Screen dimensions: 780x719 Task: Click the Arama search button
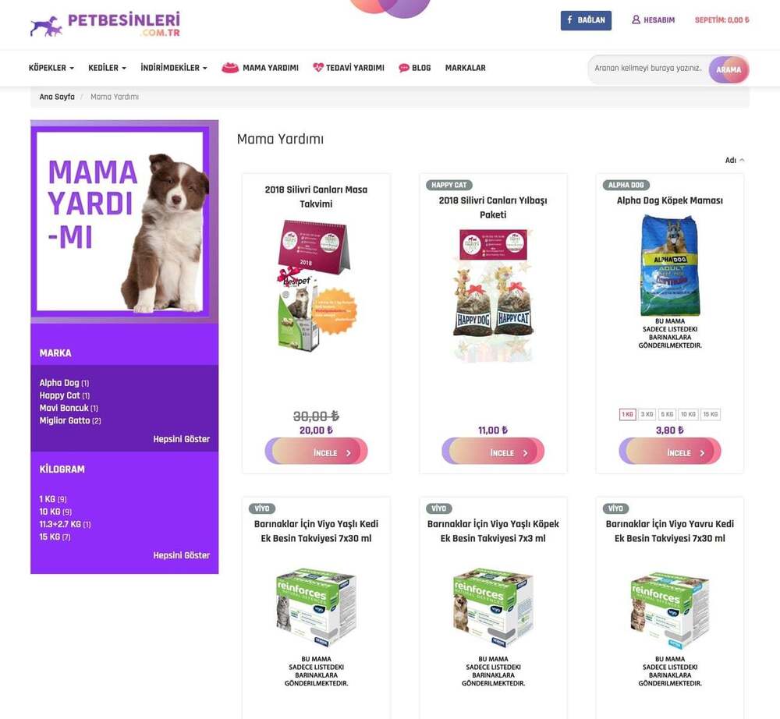tap(729, 69)
